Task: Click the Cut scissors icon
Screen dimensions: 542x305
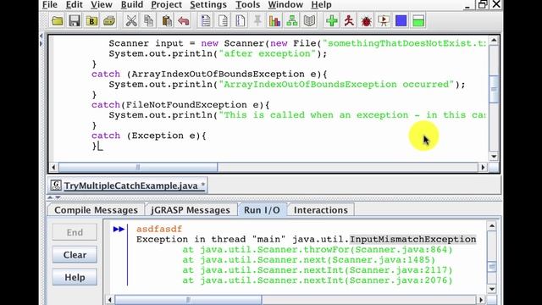Action: (131, 21)
